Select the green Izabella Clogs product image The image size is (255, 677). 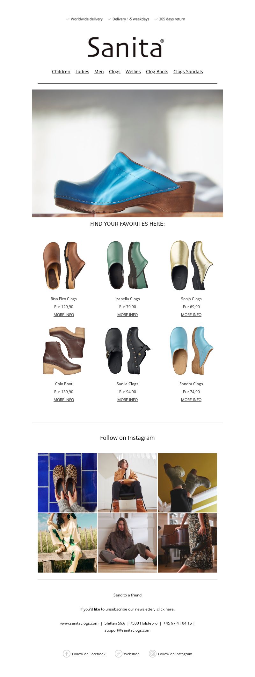(127, 265)
